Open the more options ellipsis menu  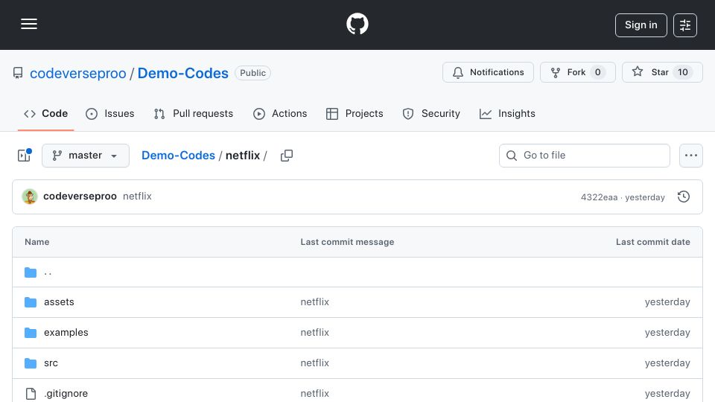[691, 156]
